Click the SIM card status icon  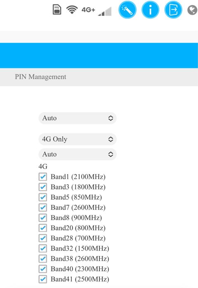point(57,9)
